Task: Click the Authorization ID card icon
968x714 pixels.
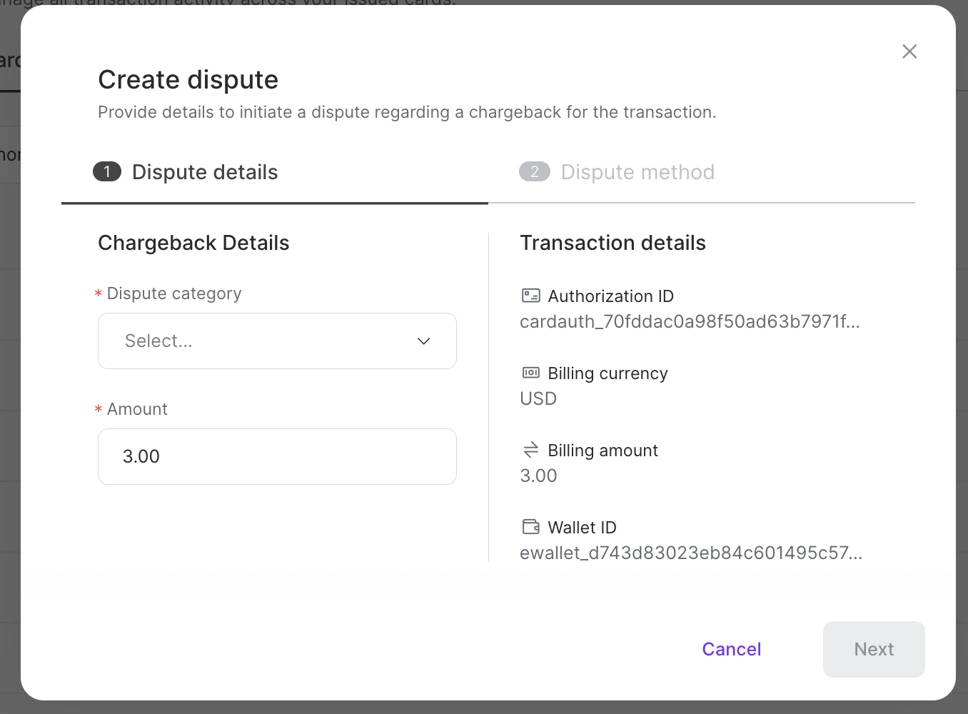Action: tap(531, 296)
